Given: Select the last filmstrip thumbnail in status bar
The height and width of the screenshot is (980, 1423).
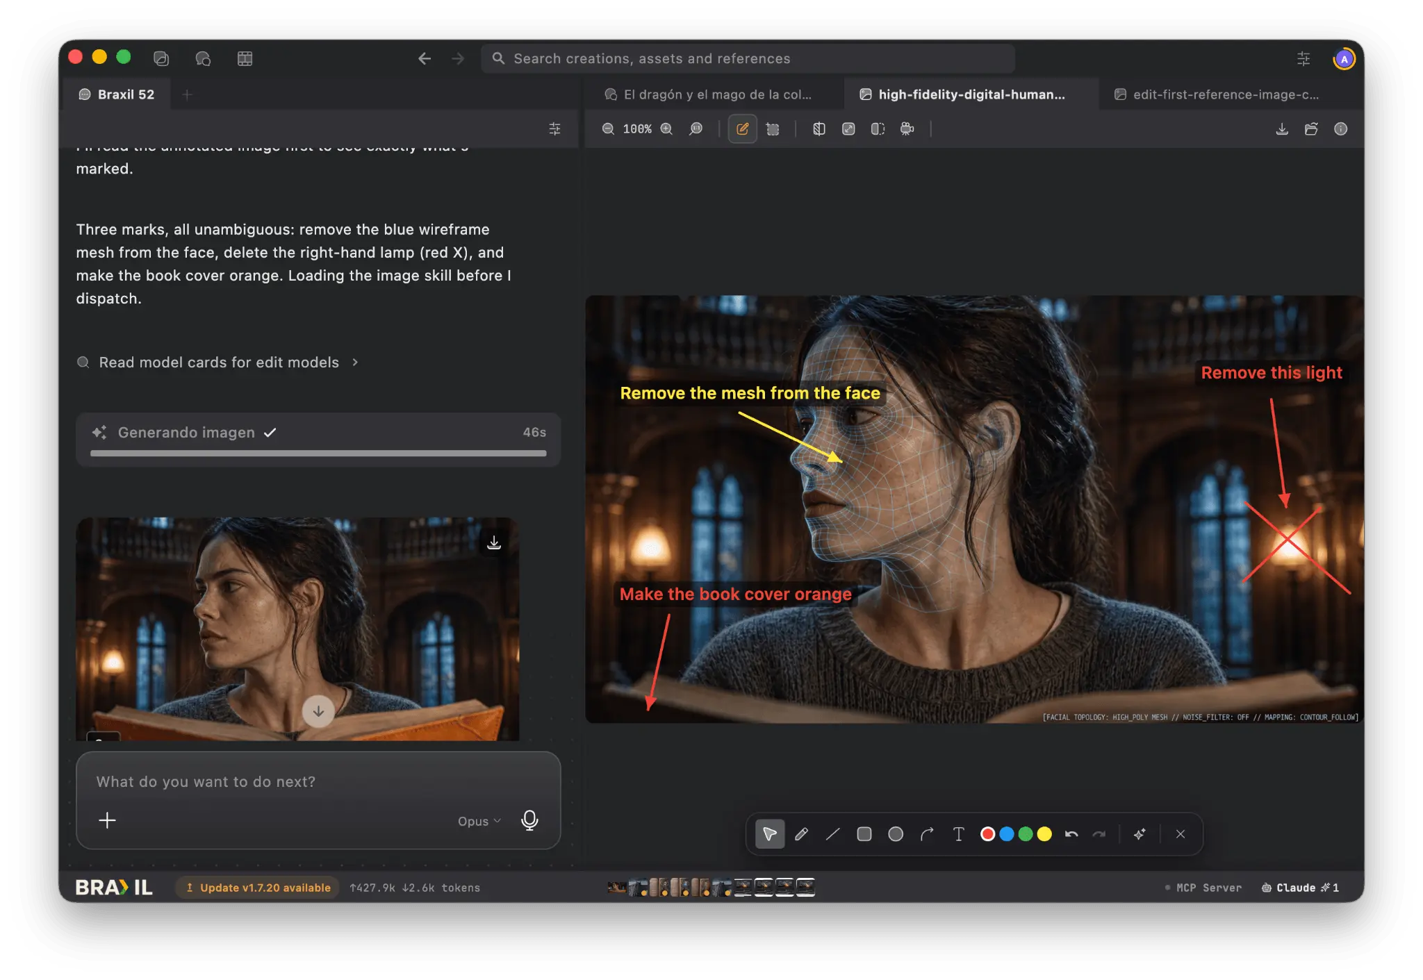Looking at the screenshot, I should [x=805, y=888].
